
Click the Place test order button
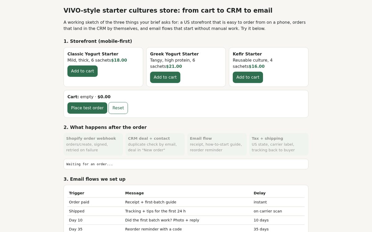[87, 108]
